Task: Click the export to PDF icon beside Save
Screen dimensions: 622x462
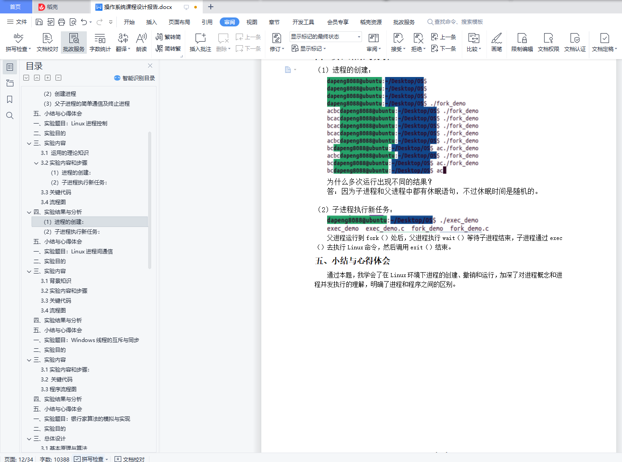Action: pos(51,22)
